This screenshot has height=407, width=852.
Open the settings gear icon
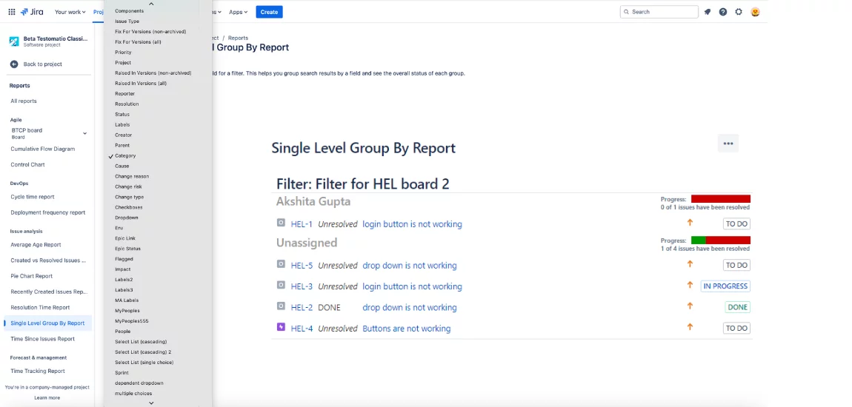(739, 12)
